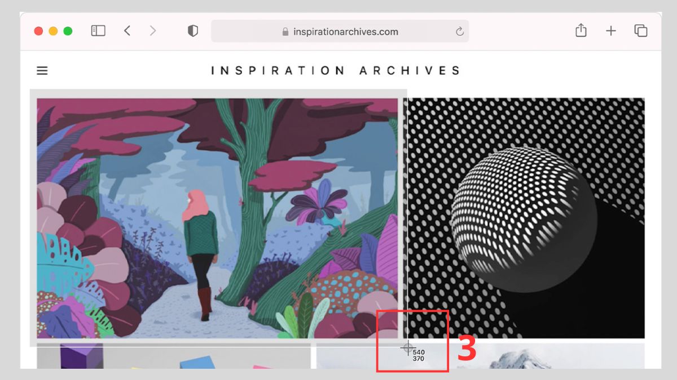677x380 pixels.
Task: Click the padlock icon in the address bar
Action: click(285, 32)
